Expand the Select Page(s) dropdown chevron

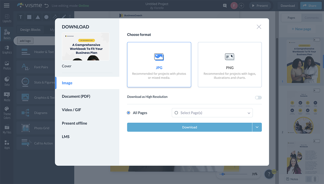(x=249, y=113)
